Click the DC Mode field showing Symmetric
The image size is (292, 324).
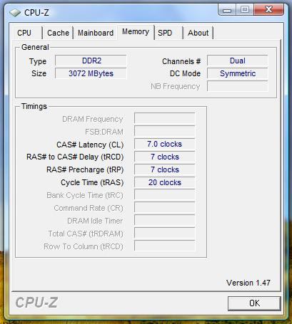pyautogui.click(x=238, y=73)
